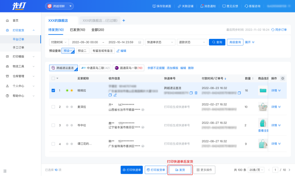The width and height of the screenshot is (295, 176).
Task: Reveal hidden address for 岑中社's order
Action: coord(143,127)
